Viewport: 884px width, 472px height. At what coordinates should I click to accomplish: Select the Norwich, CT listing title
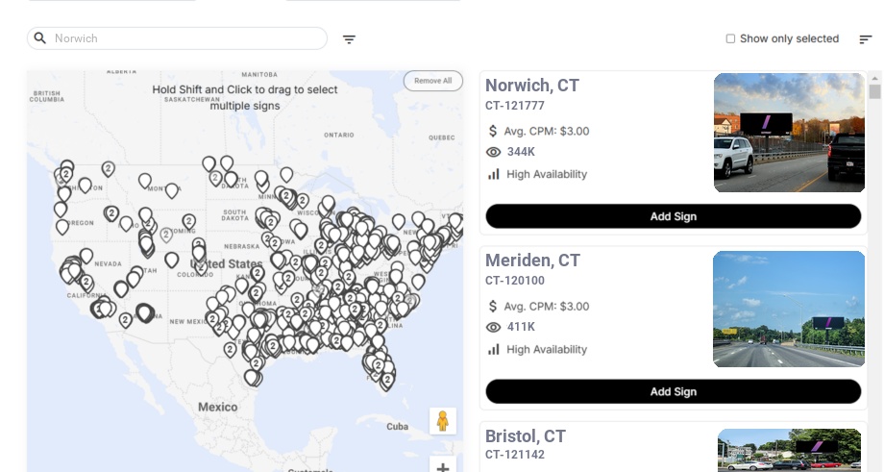tap(532, 86)
